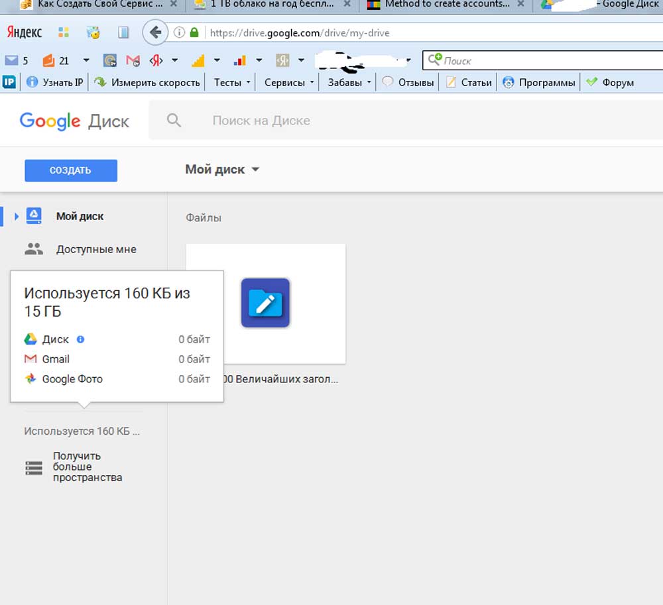
Task: Click the blue-red bar chart toolbar icon
Action: point(240,60)
